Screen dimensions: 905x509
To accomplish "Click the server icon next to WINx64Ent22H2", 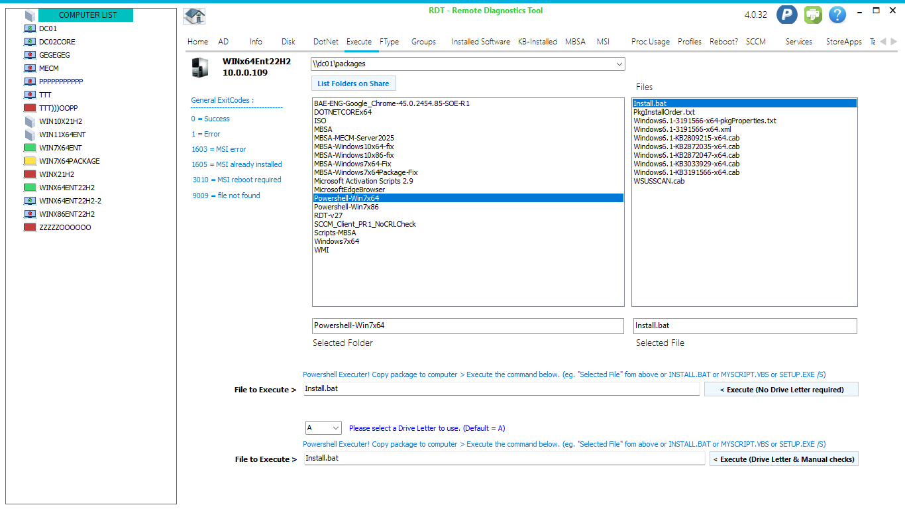I will (x=199, y=68).
